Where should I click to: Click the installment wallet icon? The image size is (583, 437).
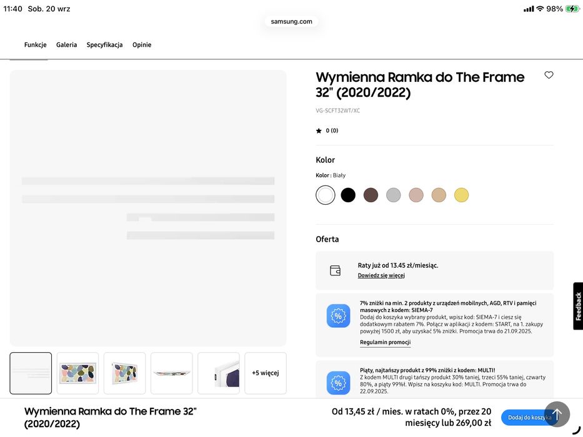pyautogui.click(x=336, y=270)
